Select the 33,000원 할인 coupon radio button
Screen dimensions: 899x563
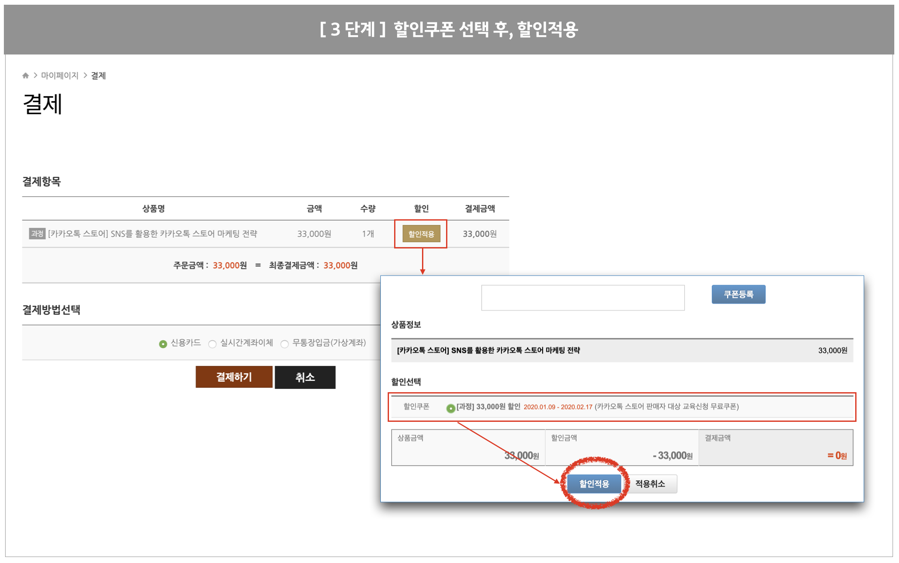[x=451, y=408]
